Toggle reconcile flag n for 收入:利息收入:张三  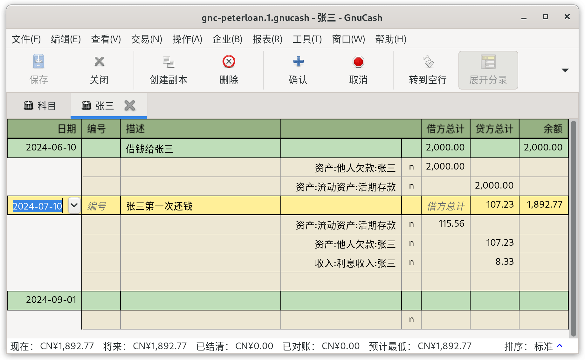tap(411, 262)
